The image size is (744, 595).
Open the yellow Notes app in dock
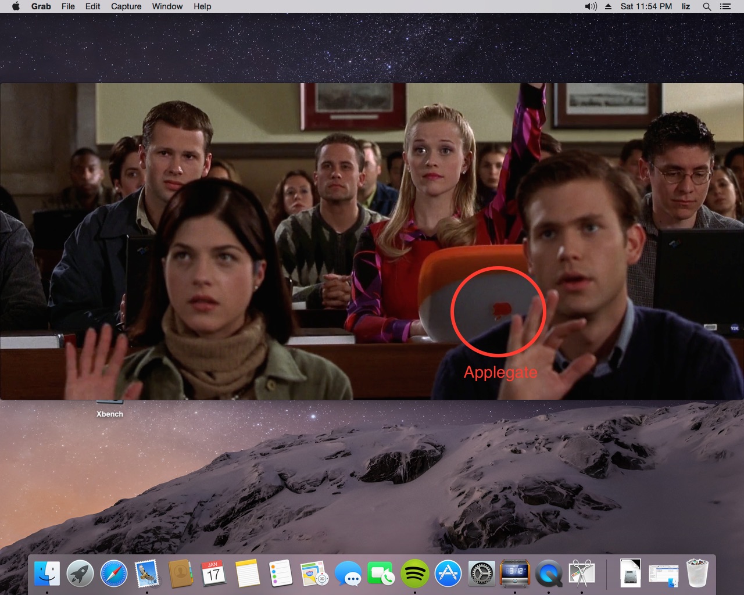[x=247, y=574]
